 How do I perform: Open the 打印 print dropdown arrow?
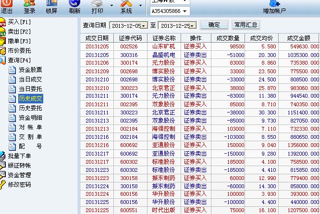pyautogui.click(x=111, y=7)
